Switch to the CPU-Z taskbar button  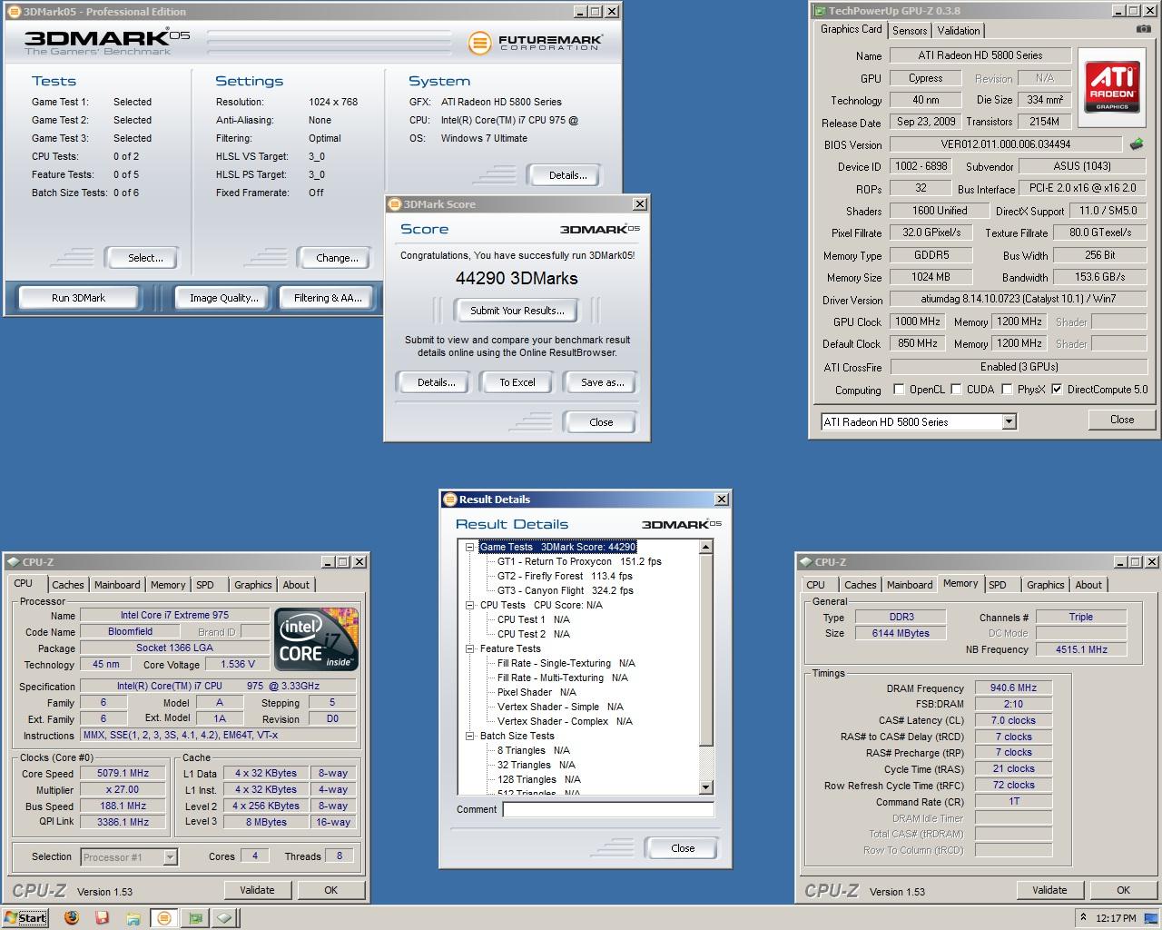pyautogui.click(x=225, y=917)
